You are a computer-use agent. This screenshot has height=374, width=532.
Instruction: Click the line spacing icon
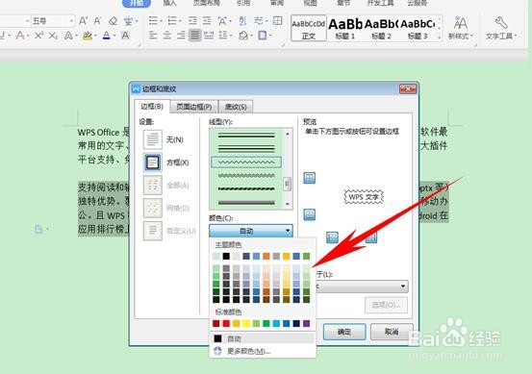223,35
